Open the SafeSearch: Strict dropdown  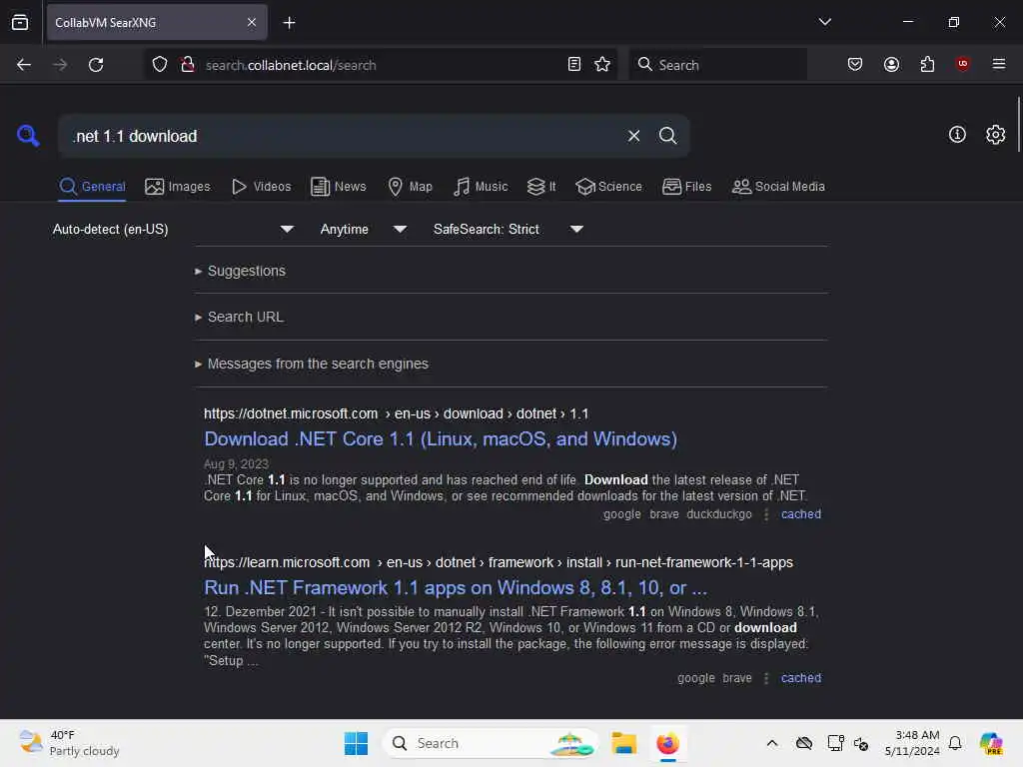click(509, 229)
